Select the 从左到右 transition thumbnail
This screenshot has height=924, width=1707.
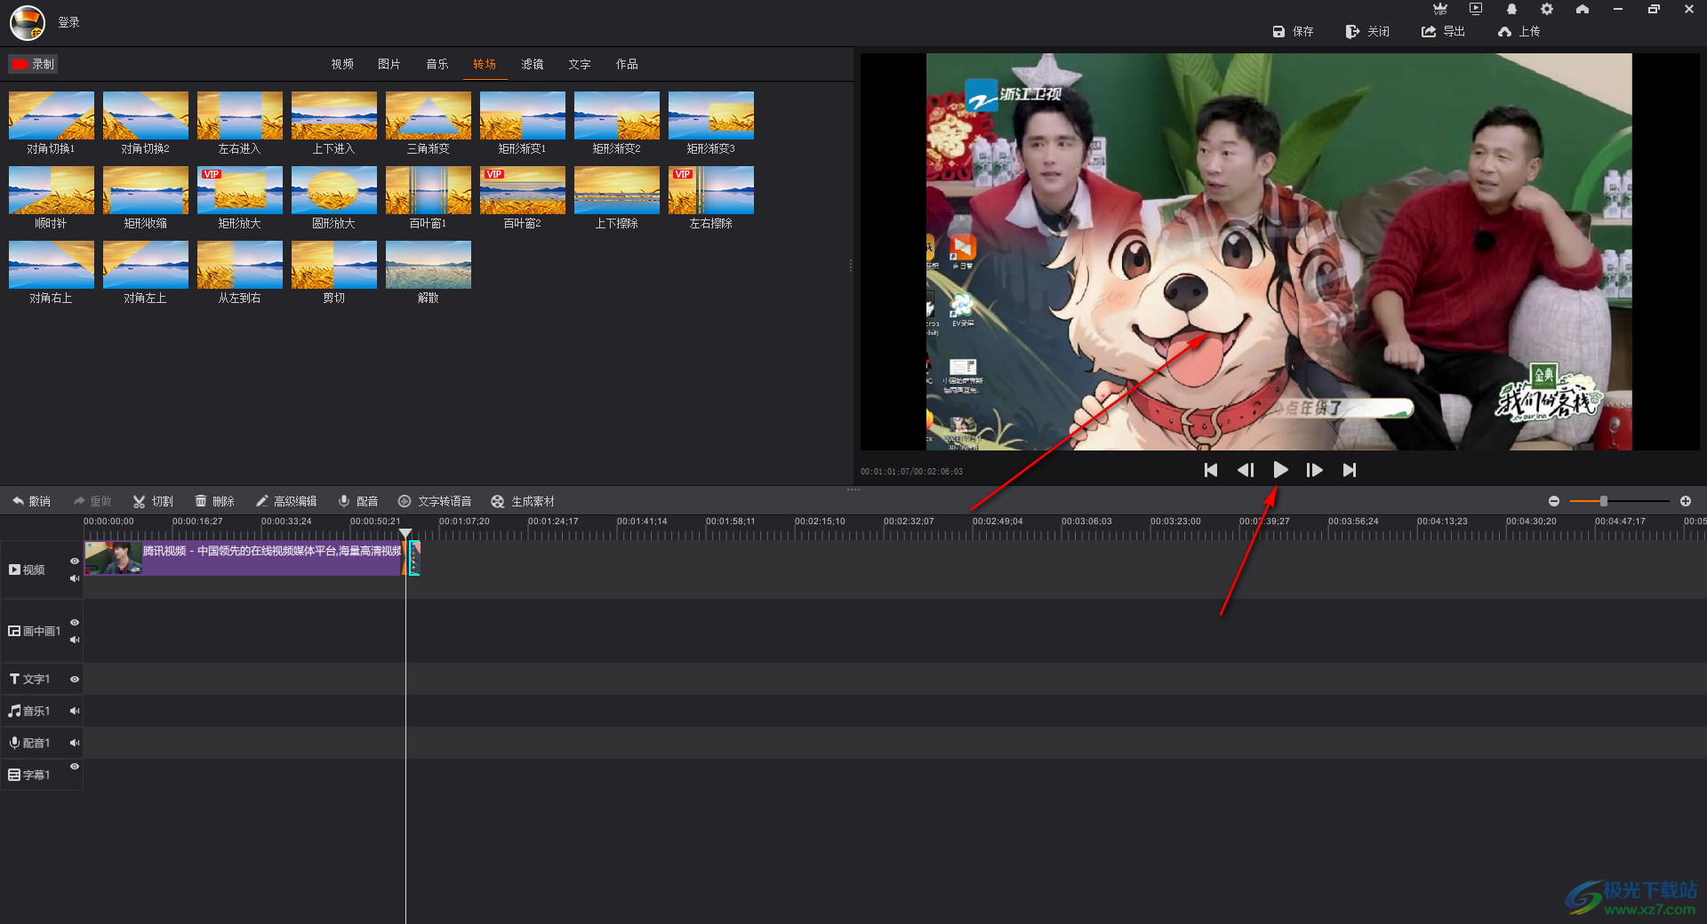tap(240, 265)
